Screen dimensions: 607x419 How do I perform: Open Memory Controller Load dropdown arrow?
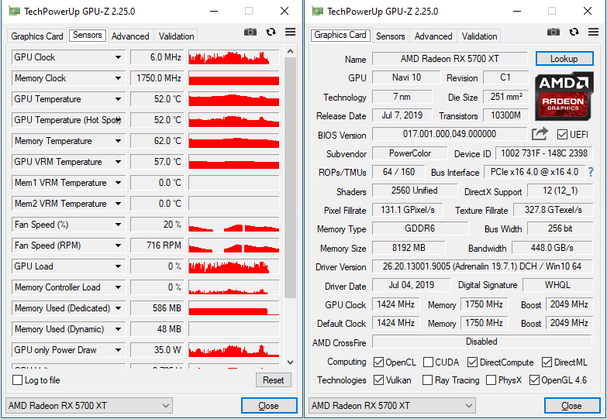click(118, 287)
